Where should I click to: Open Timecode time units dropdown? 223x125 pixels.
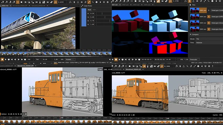coord(194,59)
